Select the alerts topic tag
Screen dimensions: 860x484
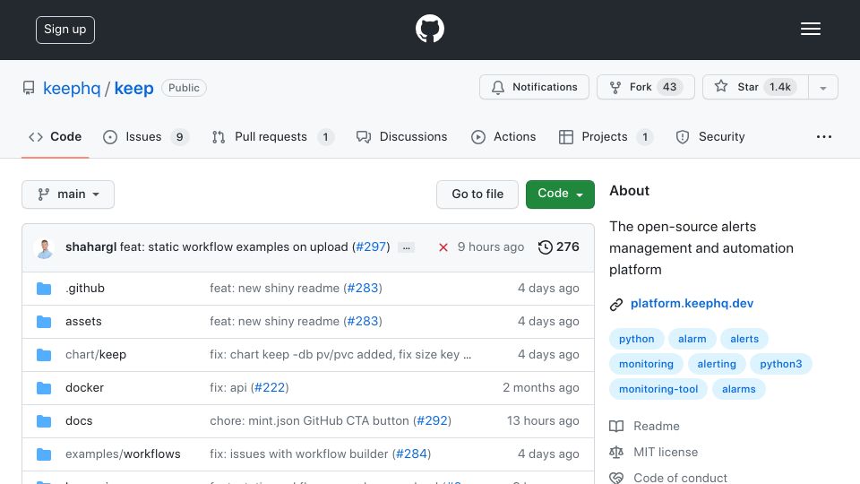(x=744, y=339)
